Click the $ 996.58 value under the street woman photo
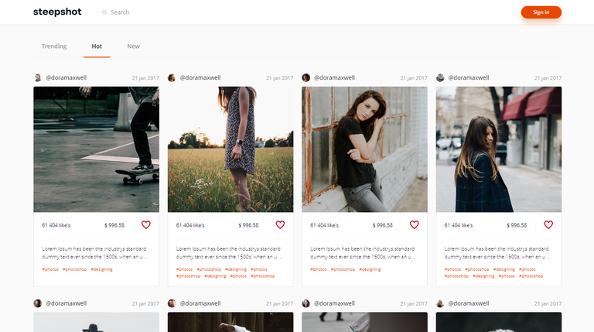Viewport: 594px width, 332px height. (x=517, y=225)
